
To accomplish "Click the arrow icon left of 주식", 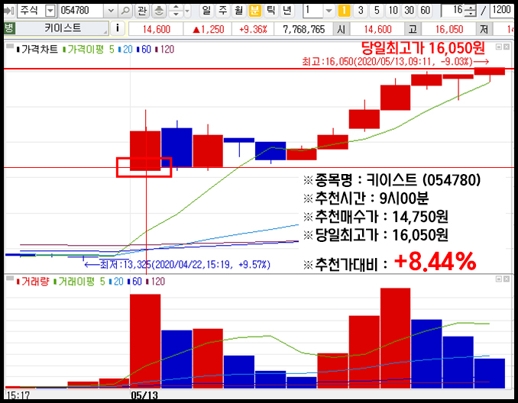I will [x=9, y=11].
